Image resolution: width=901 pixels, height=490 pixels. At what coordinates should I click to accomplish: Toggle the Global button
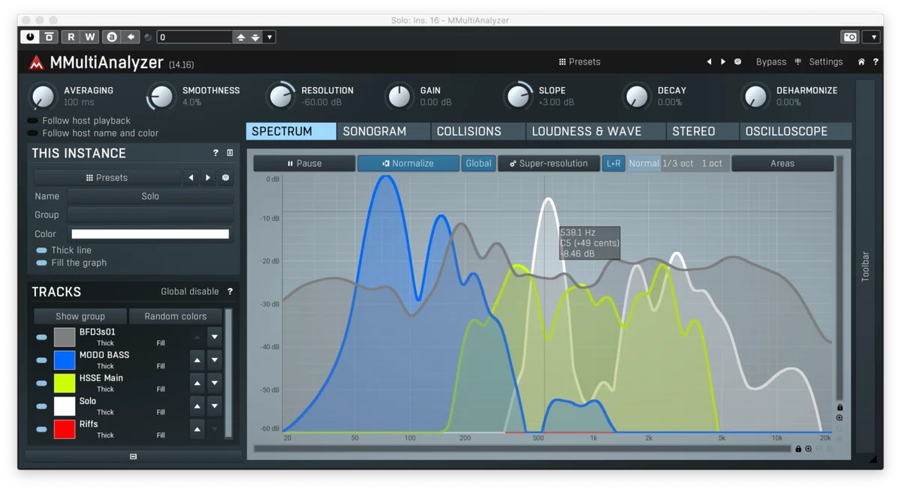pyautogui.click(x=478, y=163)
